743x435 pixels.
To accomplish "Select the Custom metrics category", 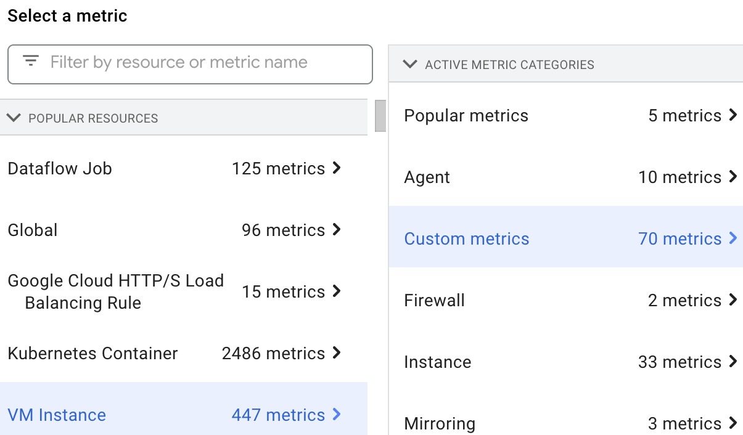I will pos(467,238).
